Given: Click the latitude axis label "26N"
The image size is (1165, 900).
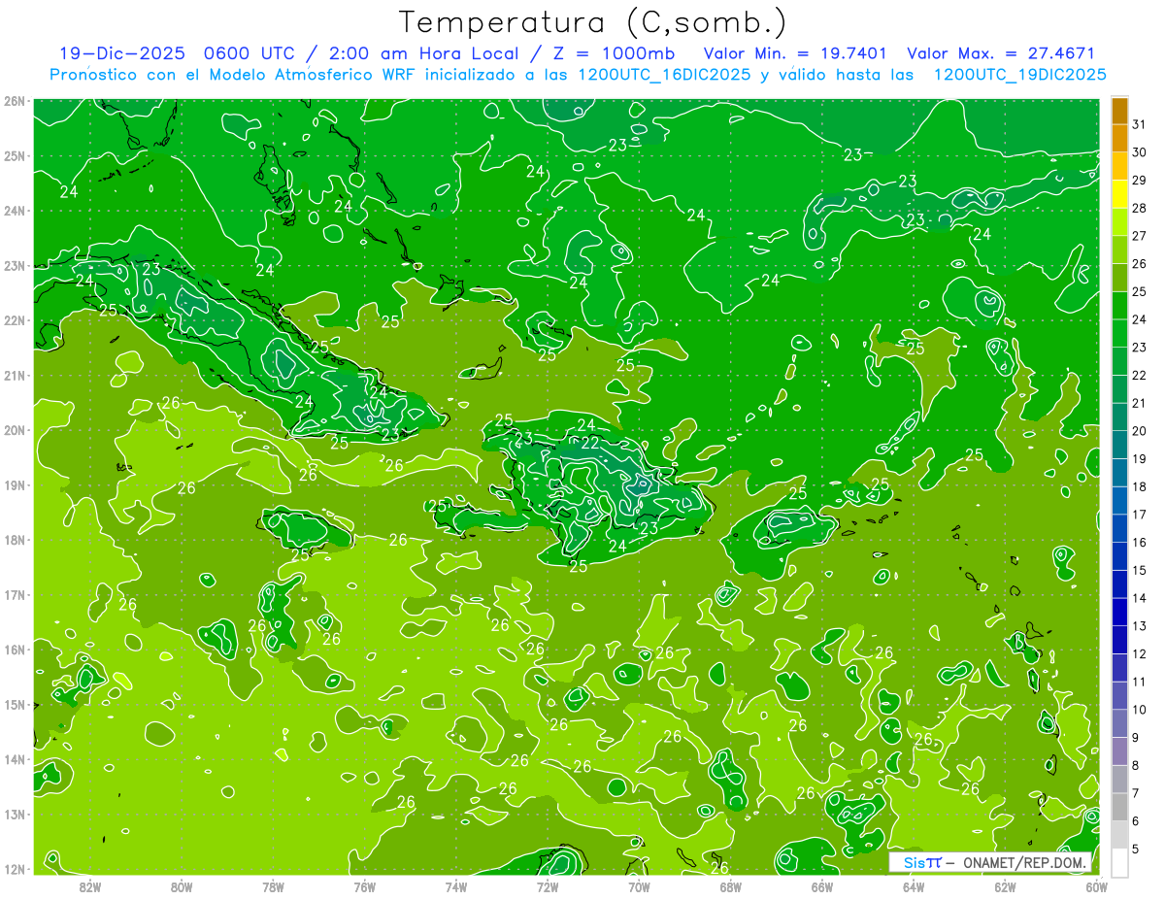Looking at the screenshot, I should point(15,101).
